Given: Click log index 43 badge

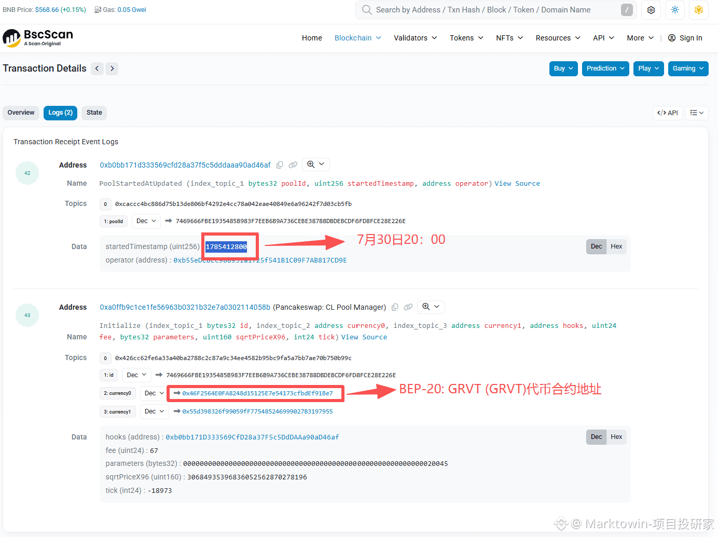Looking at the screenshot, I should tap(27, 315).
